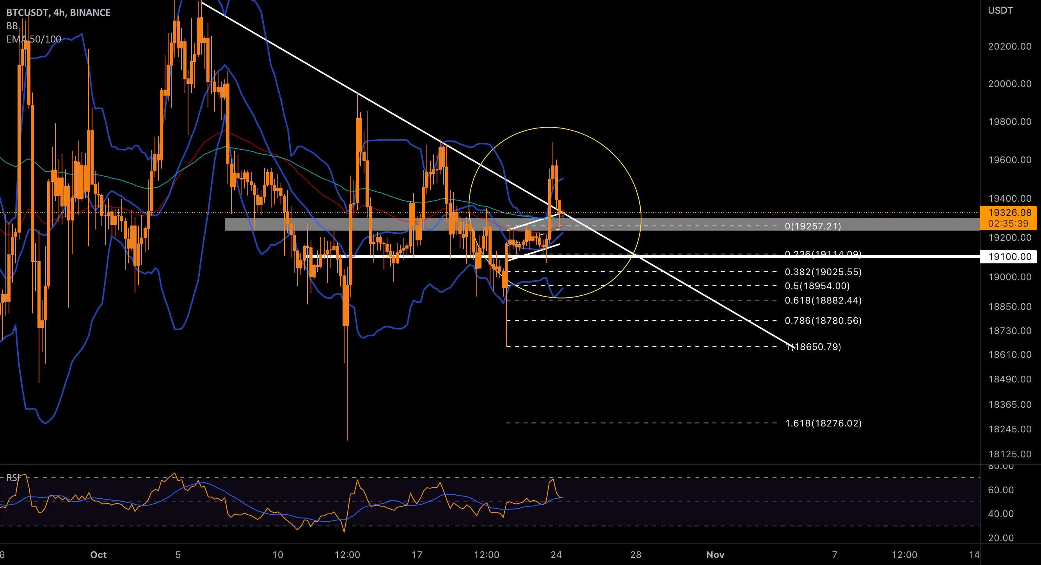Click the 28 date label on time axis
This screenshot has width=1041, height=565.
tap(636, 554)
